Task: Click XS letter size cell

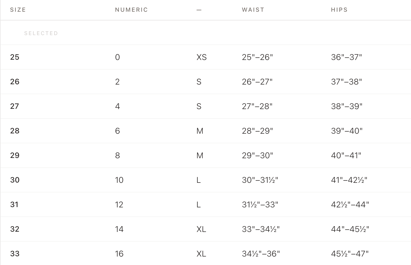Action: coord(202,57)
